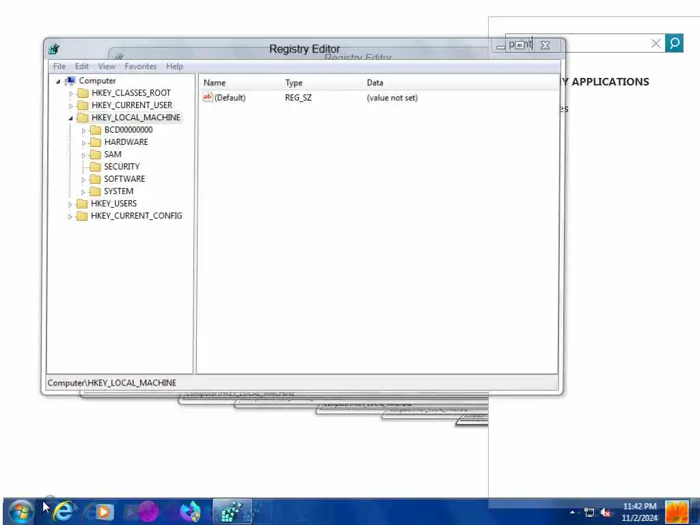
Task: Select the Computer root icon in tree
Action: click(70, 81)
